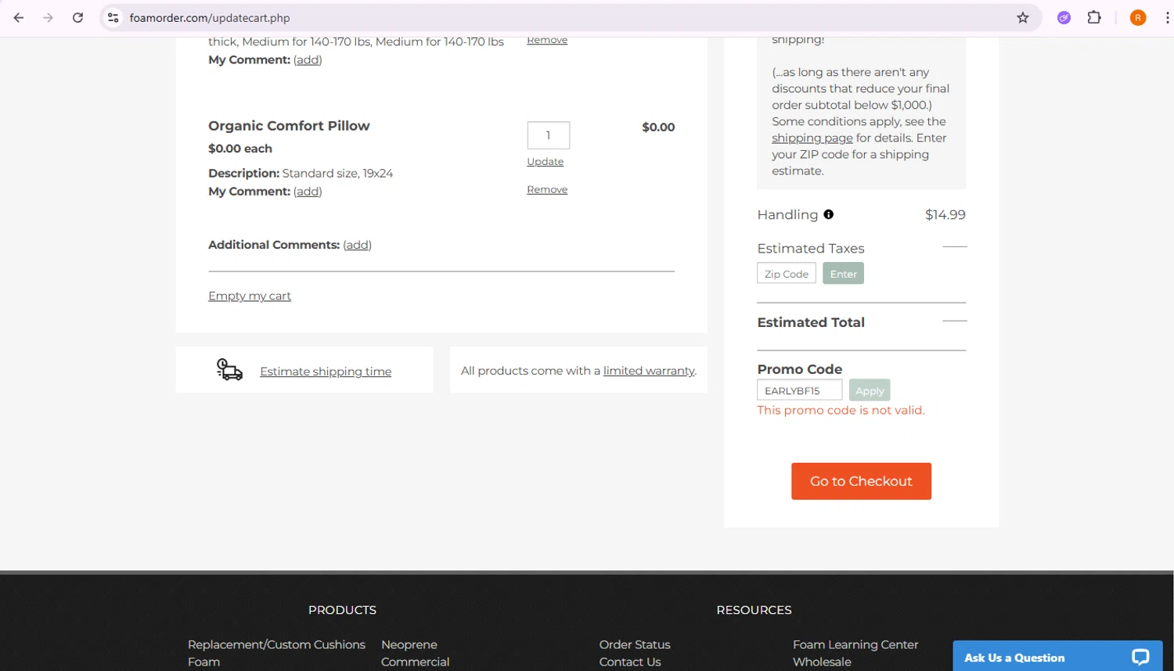Click the shipping truck icon
Screen dimensions: 1174x671
pos(229,370)
